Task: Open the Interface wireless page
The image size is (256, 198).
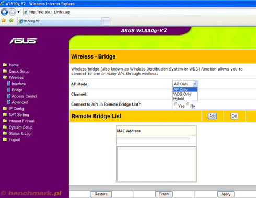Action: pyautogui.click(x=19, y=84)
